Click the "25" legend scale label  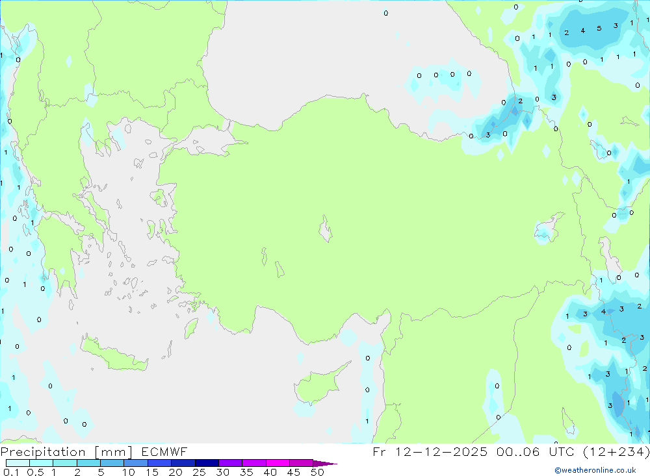200,472
